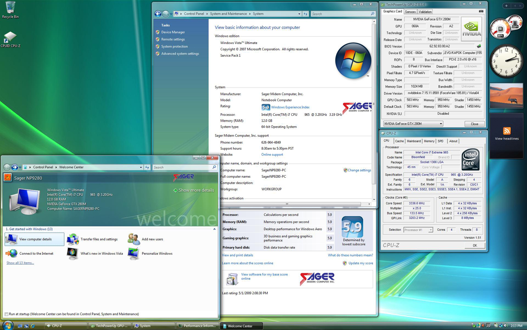Click Personalize Windows icon
The image size is (527, 330).
coord(134,253)
